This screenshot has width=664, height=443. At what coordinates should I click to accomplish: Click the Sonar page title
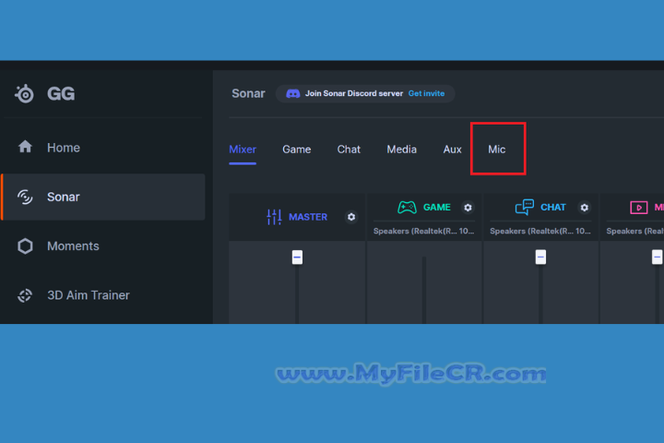coord(248,94)
